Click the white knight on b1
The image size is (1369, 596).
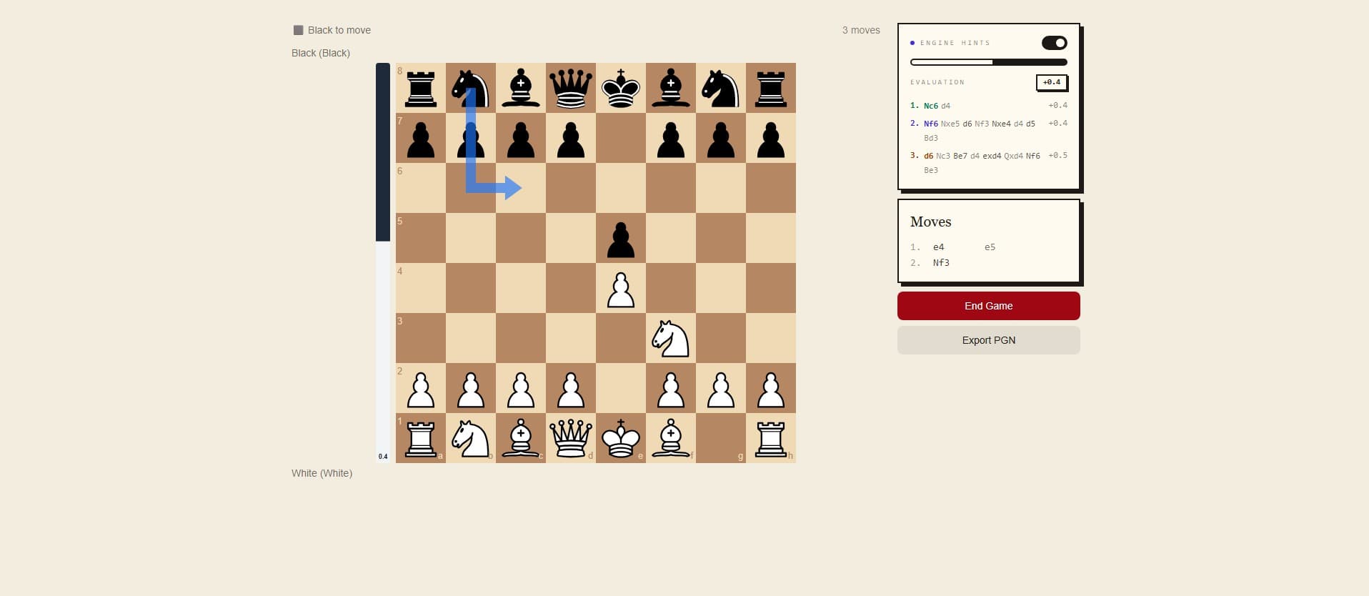471,438
